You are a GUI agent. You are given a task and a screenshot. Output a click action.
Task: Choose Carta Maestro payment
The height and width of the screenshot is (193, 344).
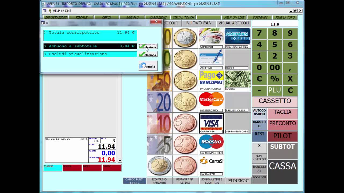coord(211,144)
